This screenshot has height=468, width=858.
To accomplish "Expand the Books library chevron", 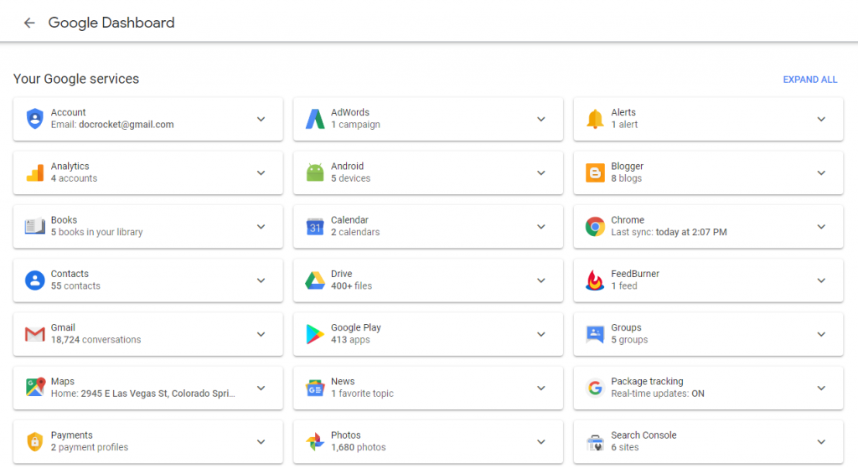I will [261, 226].
